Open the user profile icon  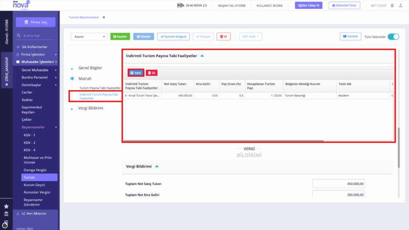click(401, 5)
